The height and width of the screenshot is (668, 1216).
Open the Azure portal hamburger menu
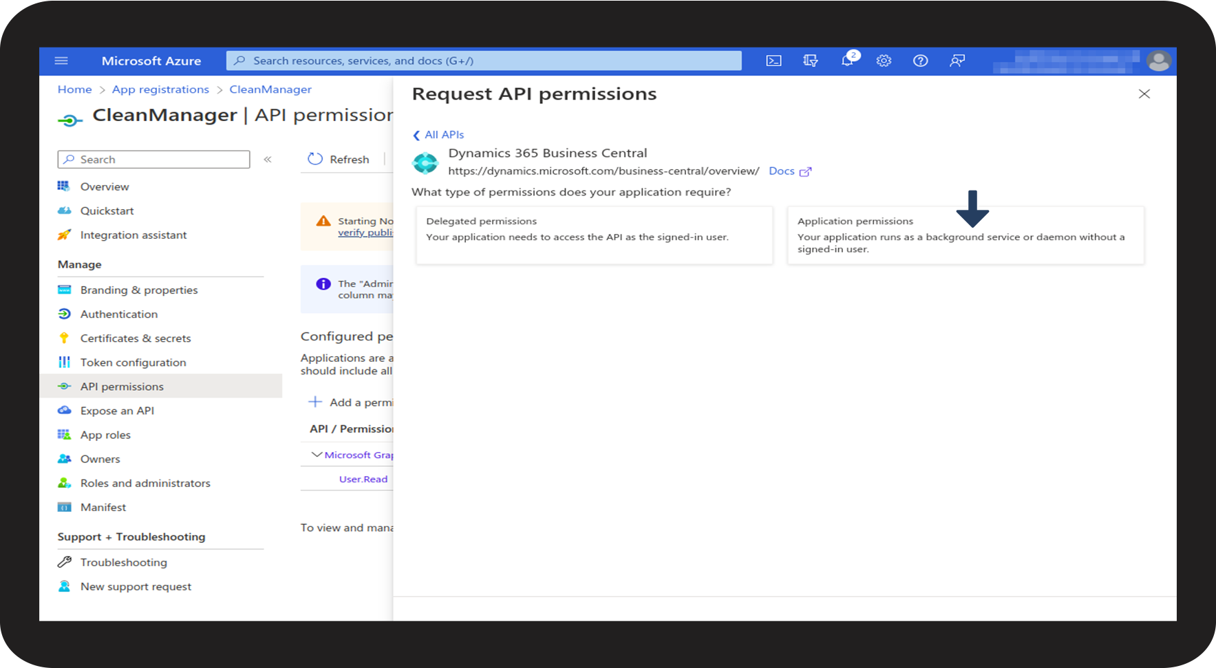point(61,61)
